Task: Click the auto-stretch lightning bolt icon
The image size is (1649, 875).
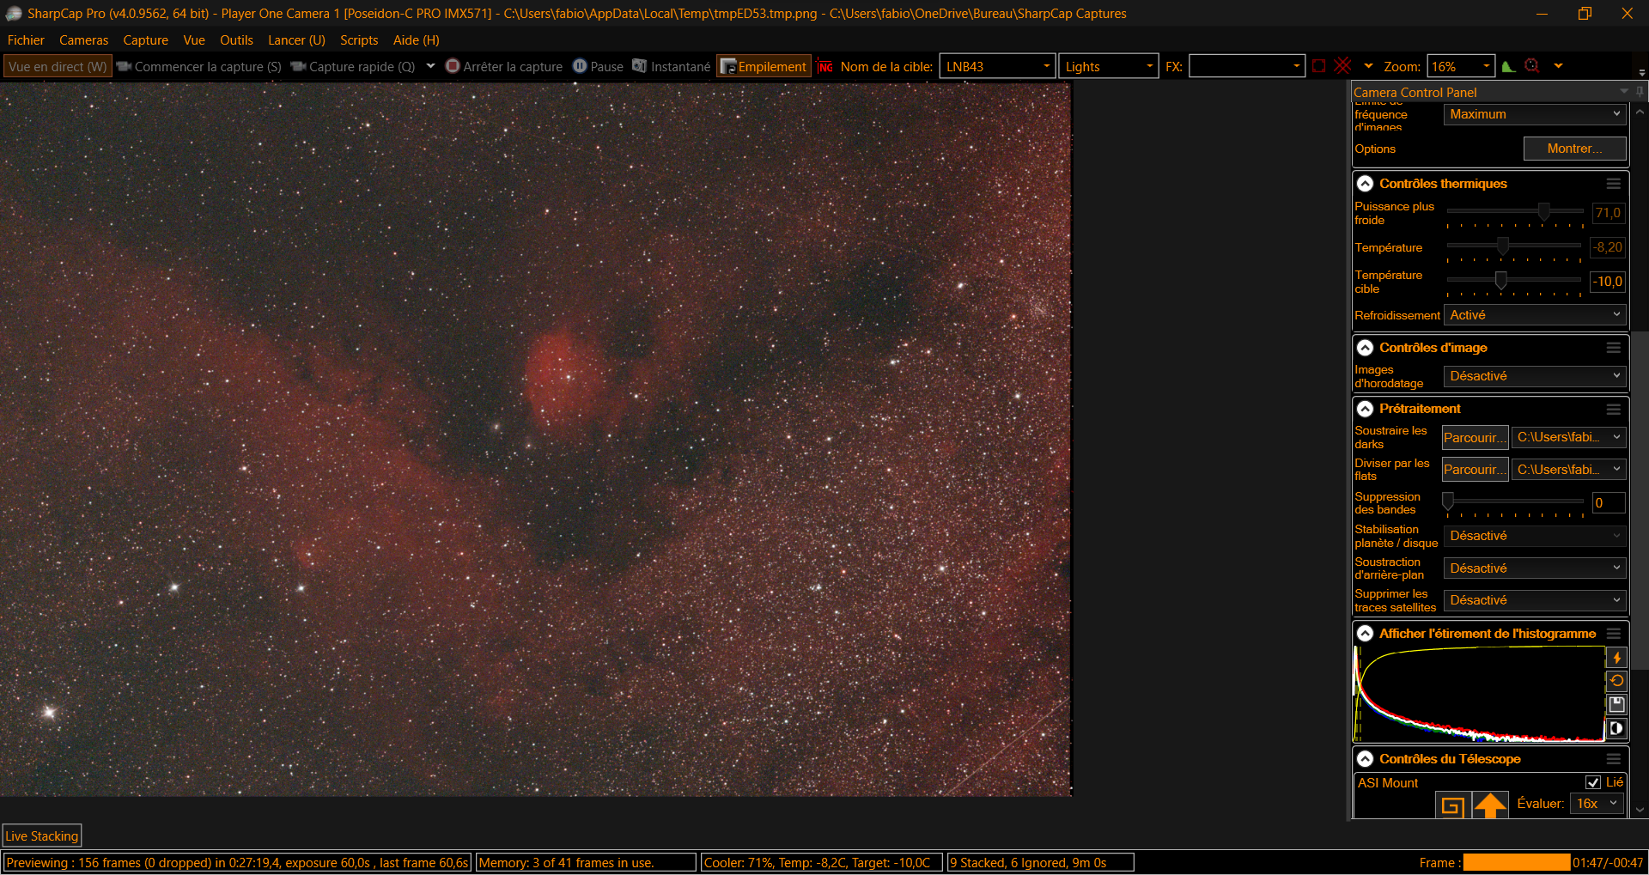Action: point(1616,658)
